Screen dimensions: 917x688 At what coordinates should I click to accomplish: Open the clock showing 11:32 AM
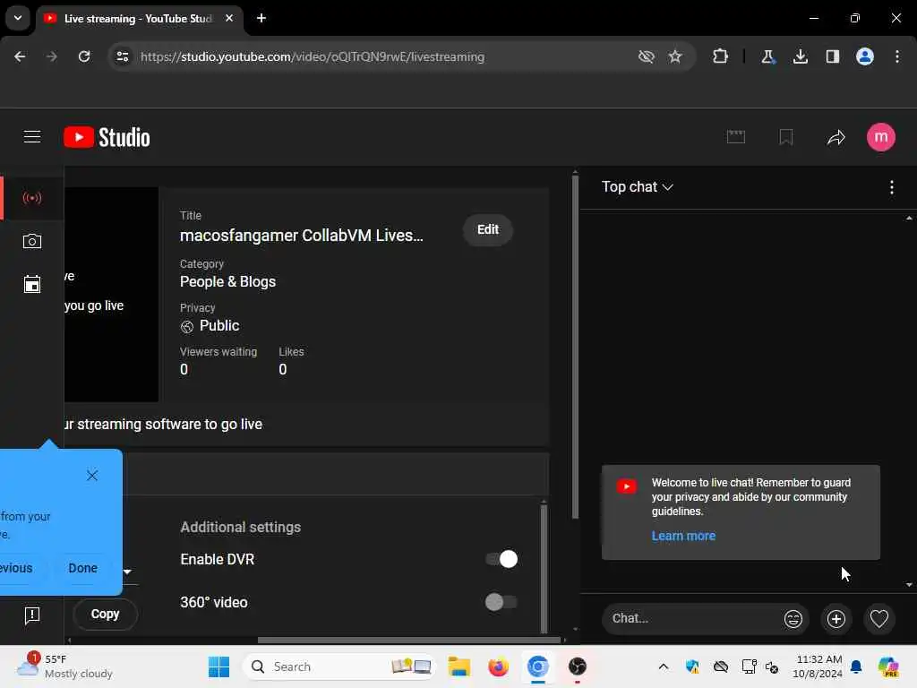pos(818,666)
